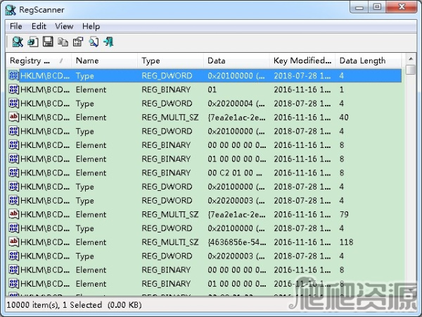Click the ab icon of row length 40

point(14,117)
